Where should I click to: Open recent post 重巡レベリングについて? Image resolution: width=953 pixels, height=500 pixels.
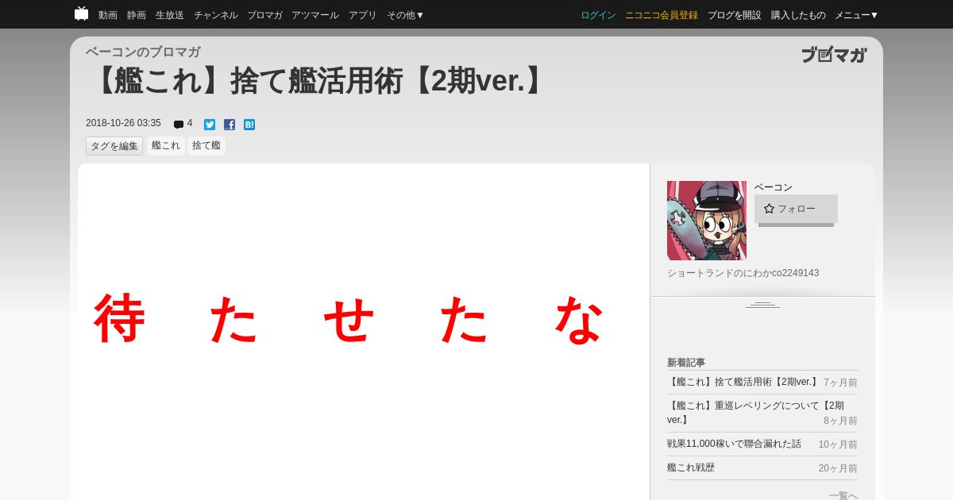755,413
